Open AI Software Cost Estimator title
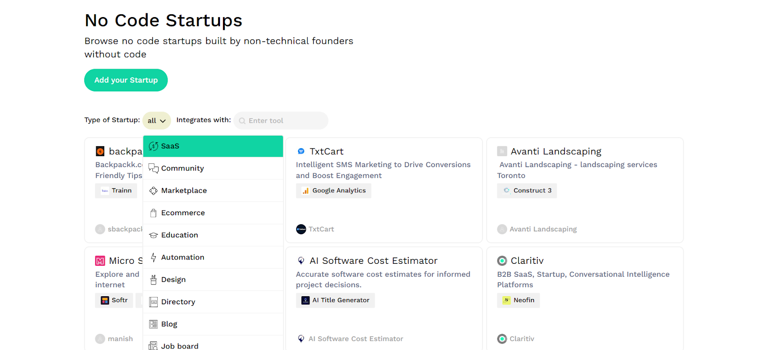762x350 pixels. click(x=373, y=261)
